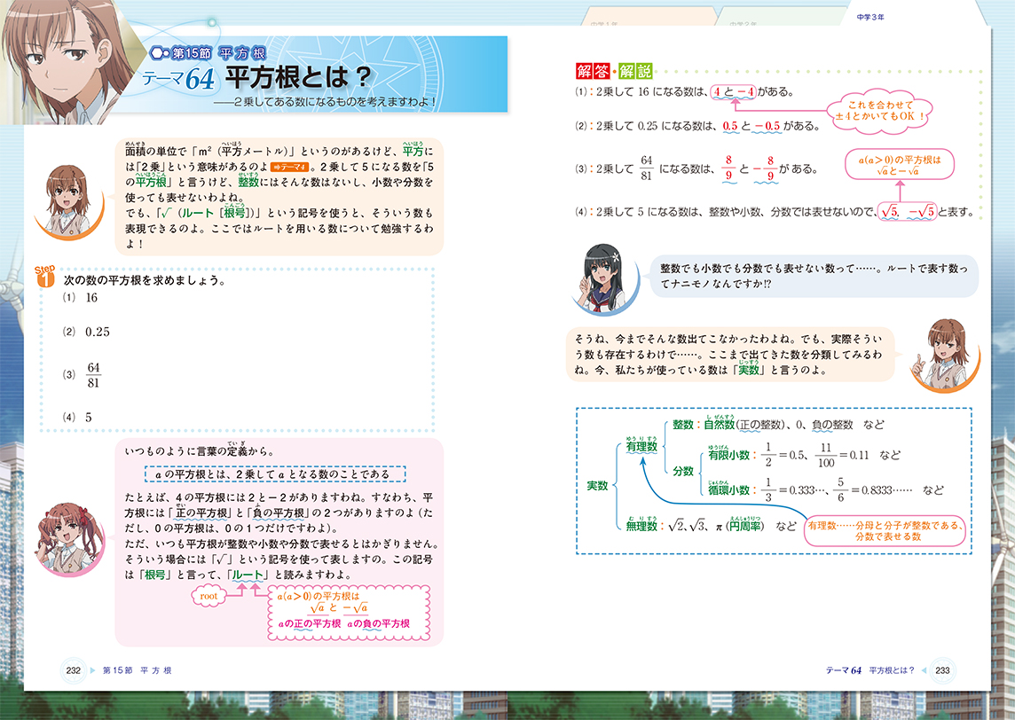Click footer text テーマ64 平方根とは？

pos(870,670)
